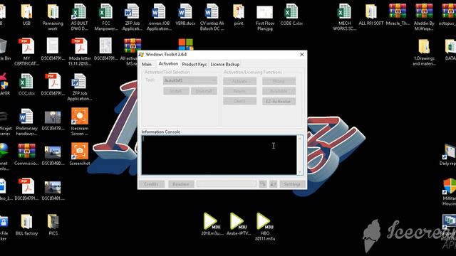Open the Readme button
The width and height of the screenshot is (456, 256).
click(181, 184)
